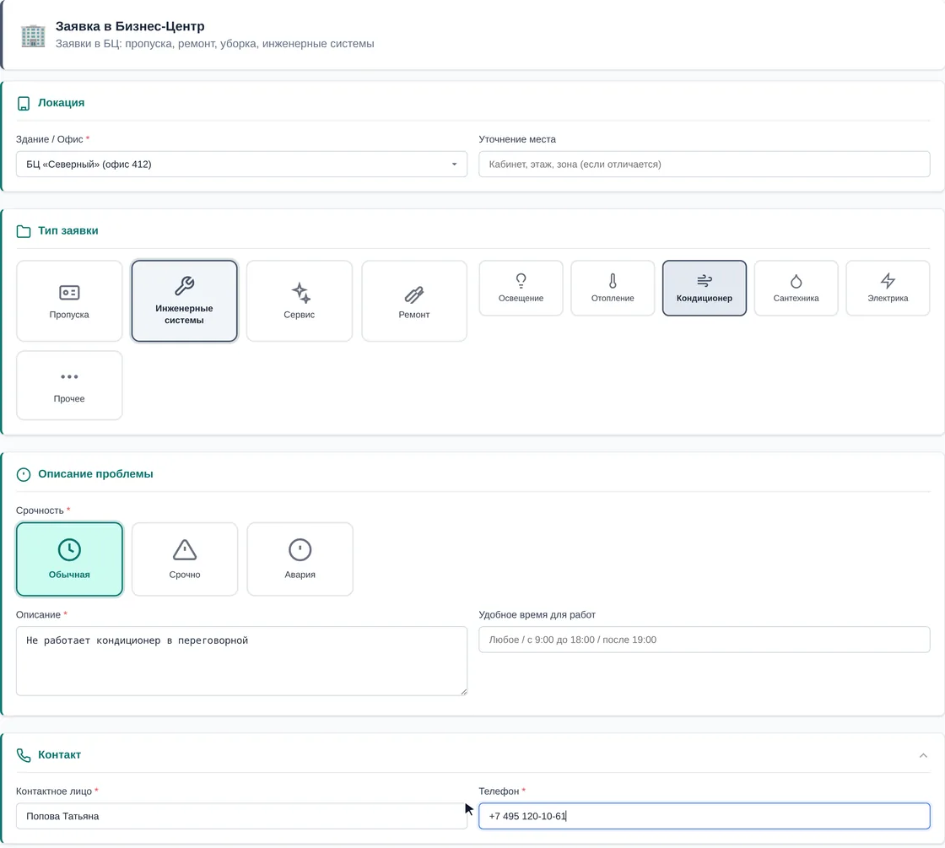Click the building icon beside the form title

click(x=33, y=35)
